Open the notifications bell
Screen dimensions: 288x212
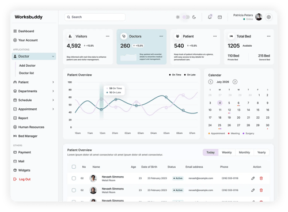(210, 17)
